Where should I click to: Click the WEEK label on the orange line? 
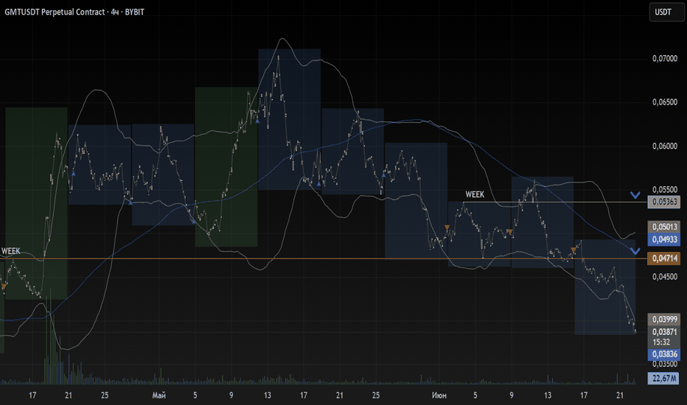[10, 251]
